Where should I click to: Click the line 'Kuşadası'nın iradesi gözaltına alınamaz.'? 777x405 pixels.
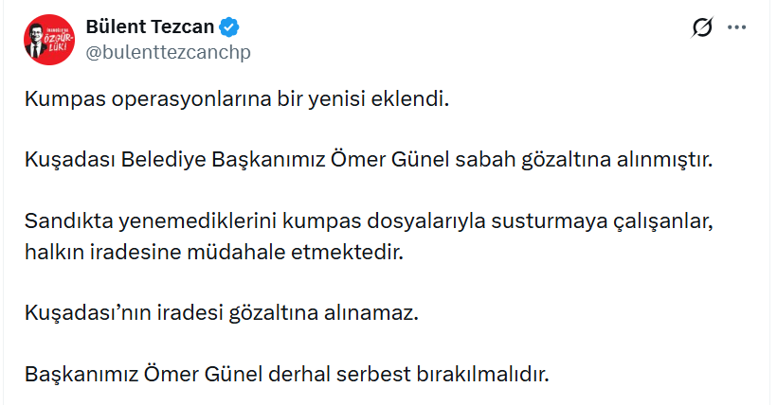(x=221, y=313)
